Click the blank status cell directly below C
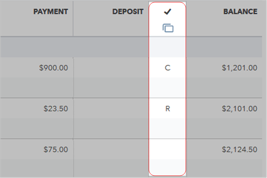This screenshot has width=267, height=178. 167,88
